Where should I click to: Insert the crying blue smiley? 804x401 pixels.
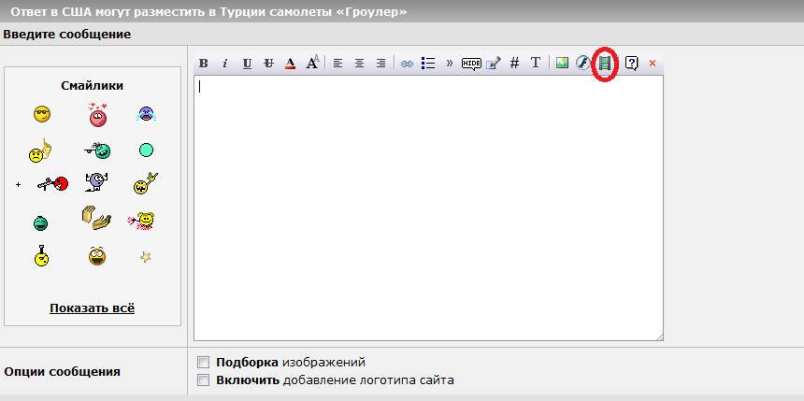click(146, 114)
